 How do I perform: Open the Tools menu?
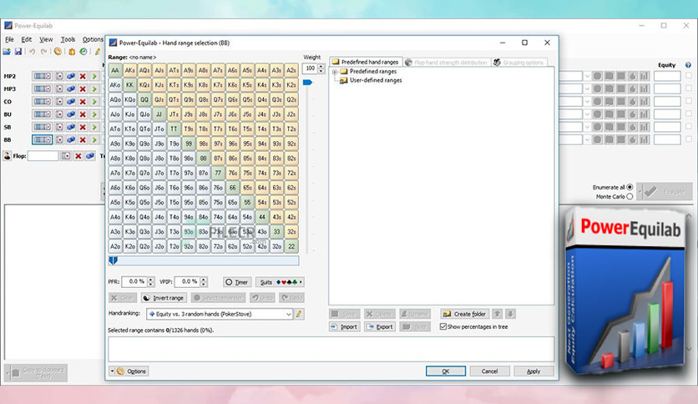(x=68, y=39)
